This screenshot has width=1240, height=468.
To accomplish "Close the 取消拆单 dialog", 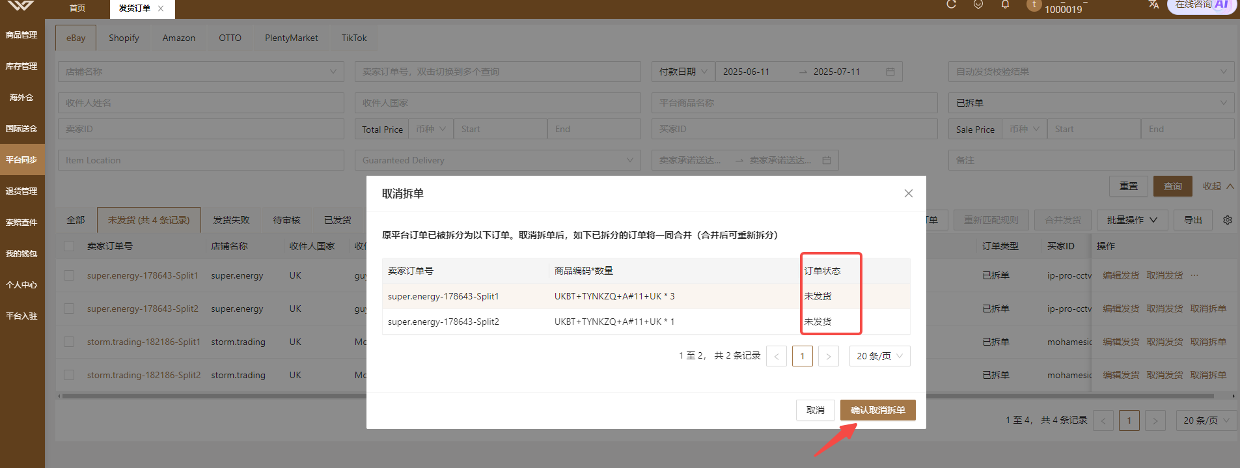I will click(909, 193).
